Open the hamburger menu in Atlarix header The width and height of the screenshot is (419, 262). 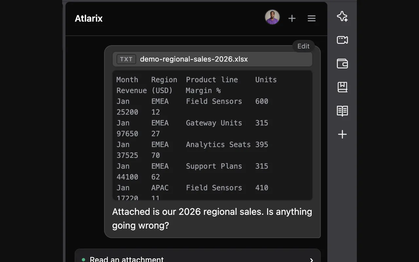tap(312, 18)
